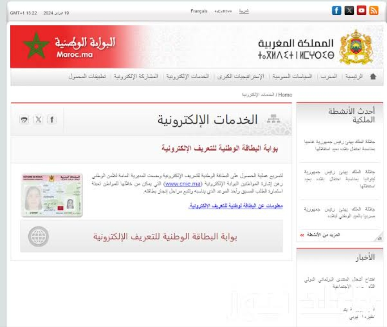The height and width of the screenshot is (327, 387).
Task: Switch language to Français
Action: tap(199, 11)
